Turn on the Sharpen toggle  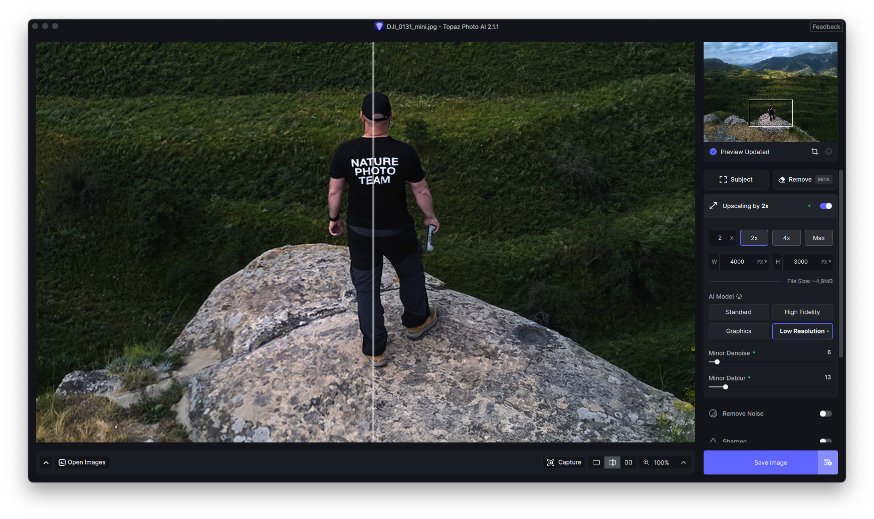point(825,441)
